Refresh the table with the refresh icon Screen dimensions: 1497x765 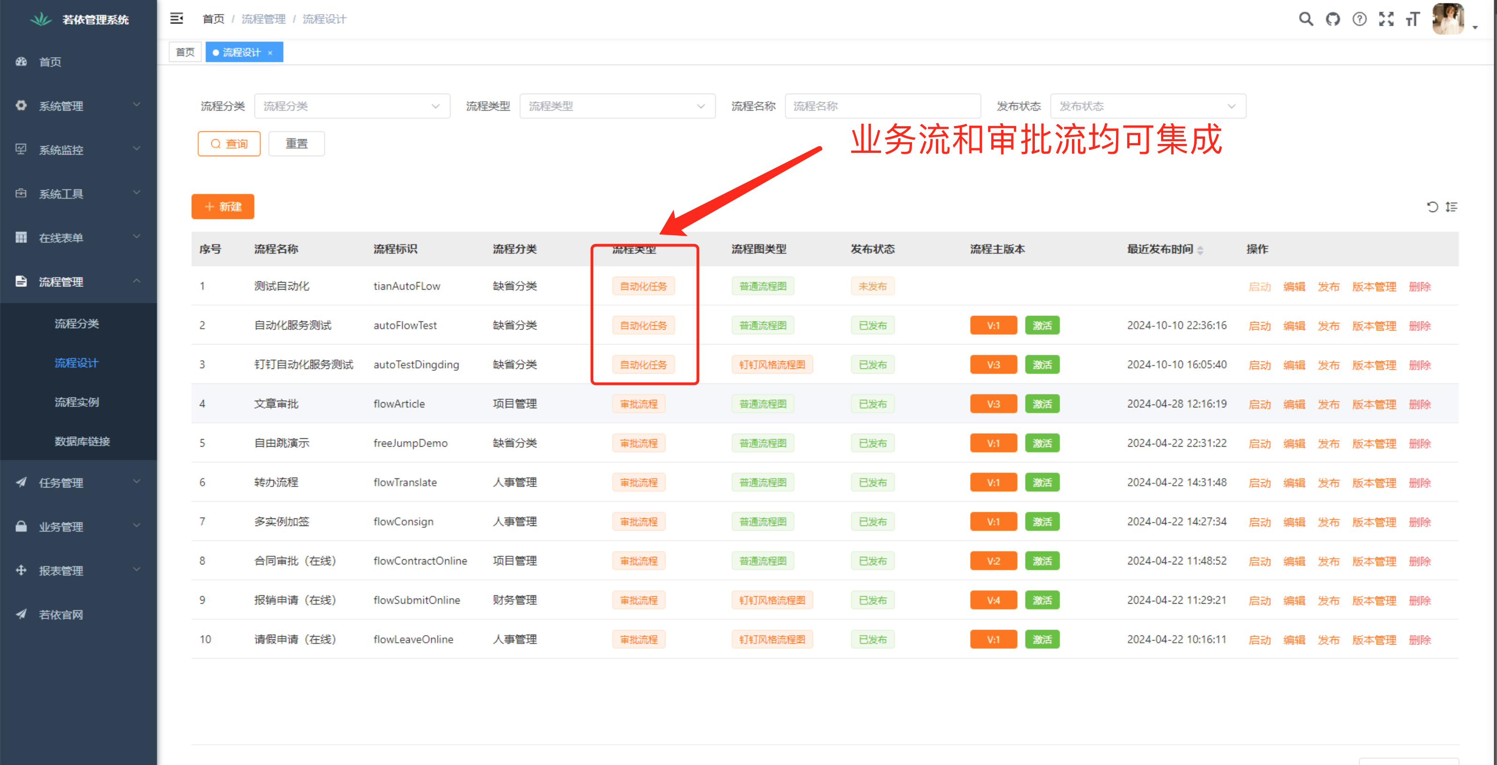[x=1432, y=207]
